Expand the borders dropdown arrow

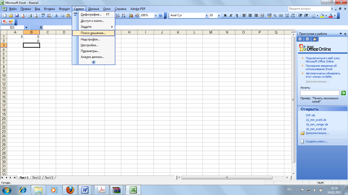coord(317,15)
